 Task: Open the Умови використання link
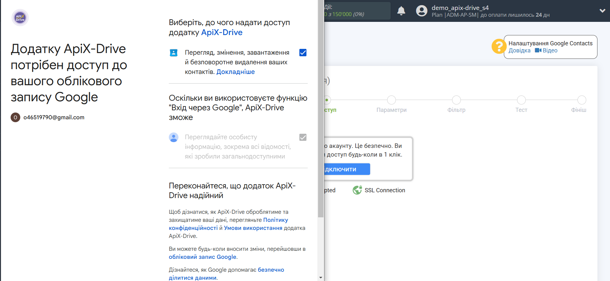253,228
